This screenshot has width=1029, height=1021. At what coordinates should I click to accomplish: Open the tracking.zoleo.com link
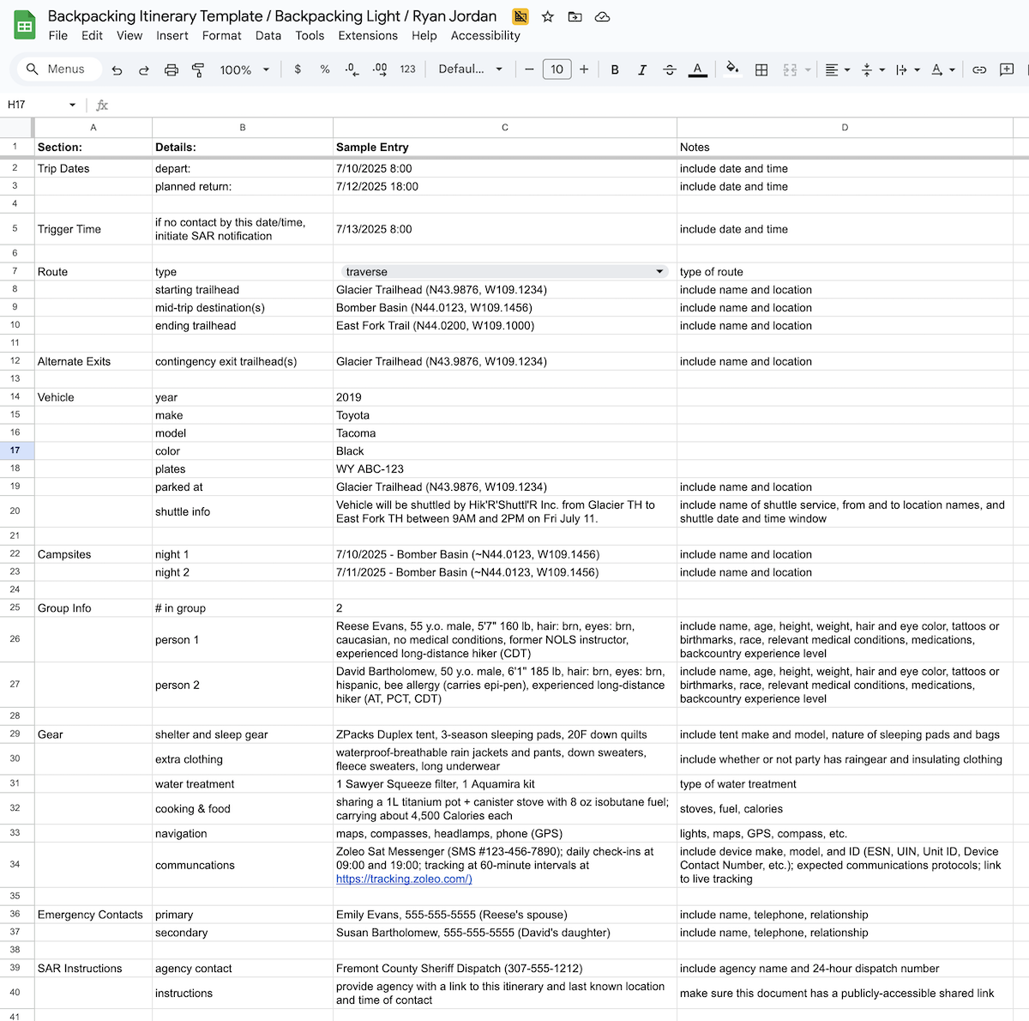pyautogui.click(x=404, y=879)
